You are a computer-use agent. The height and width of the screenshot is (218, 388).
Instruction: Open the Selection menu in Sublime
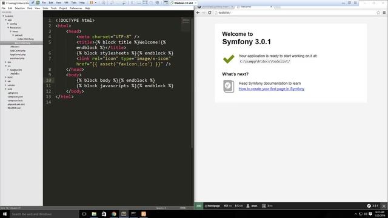(x=19, y=8)
